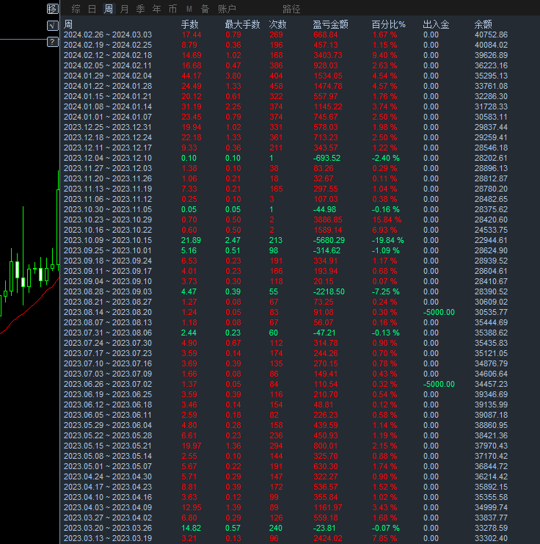Click profit value 3403.73

(328, 55)
